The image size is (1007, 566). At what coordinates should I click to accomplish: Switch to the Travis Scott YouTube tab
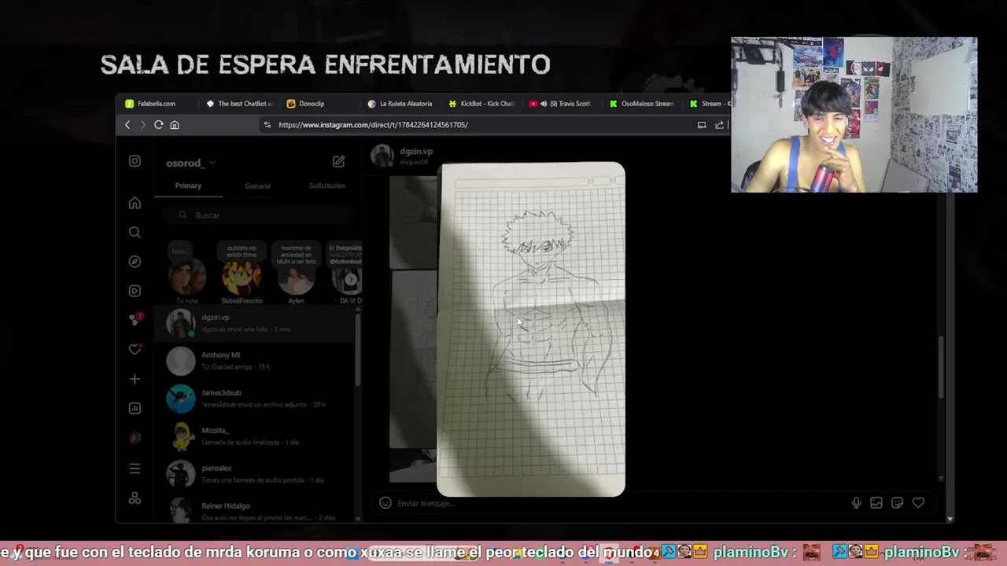click(562, 104)
